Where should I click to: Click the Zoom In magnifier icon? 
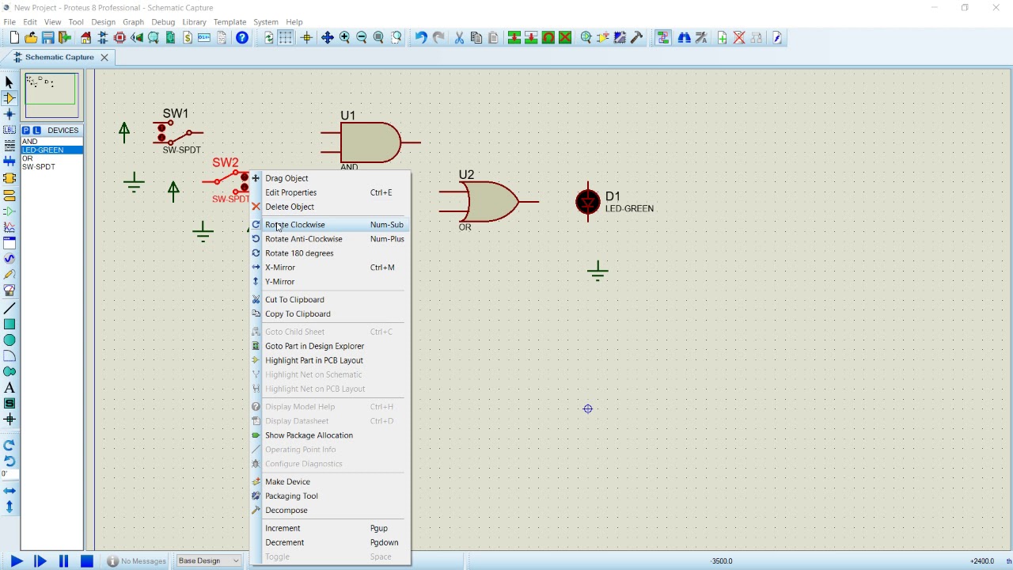(344, 38)
